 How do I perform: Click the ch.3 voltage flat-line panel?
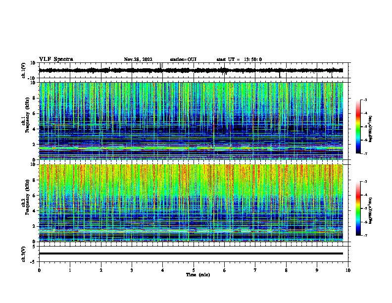pyautogui.click(x=194, y=254)
